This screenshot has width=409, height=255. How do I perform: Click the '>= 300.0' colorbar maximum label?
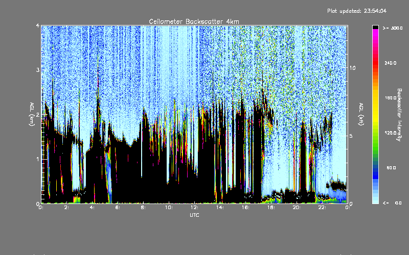[393, 28]
